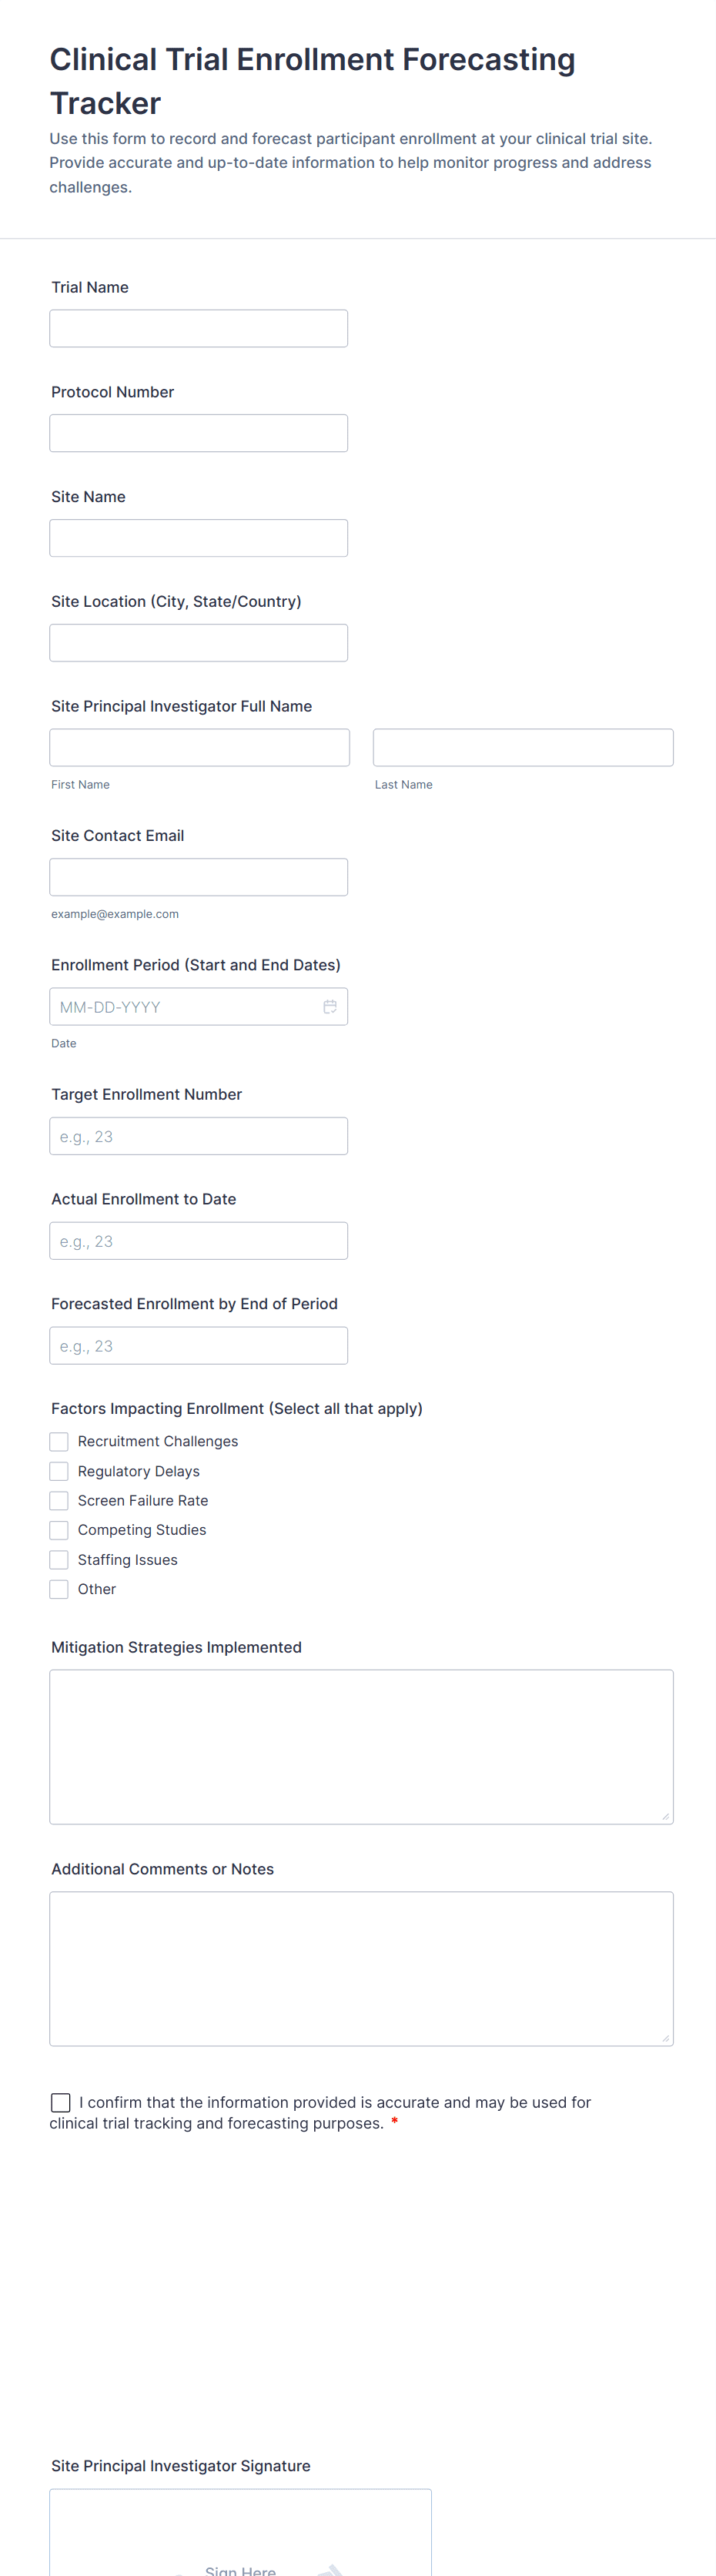Check the Recruitment Challenges checkbox
The width and height of the screenshot is (716, 2576).
(x=59, y=1441)
